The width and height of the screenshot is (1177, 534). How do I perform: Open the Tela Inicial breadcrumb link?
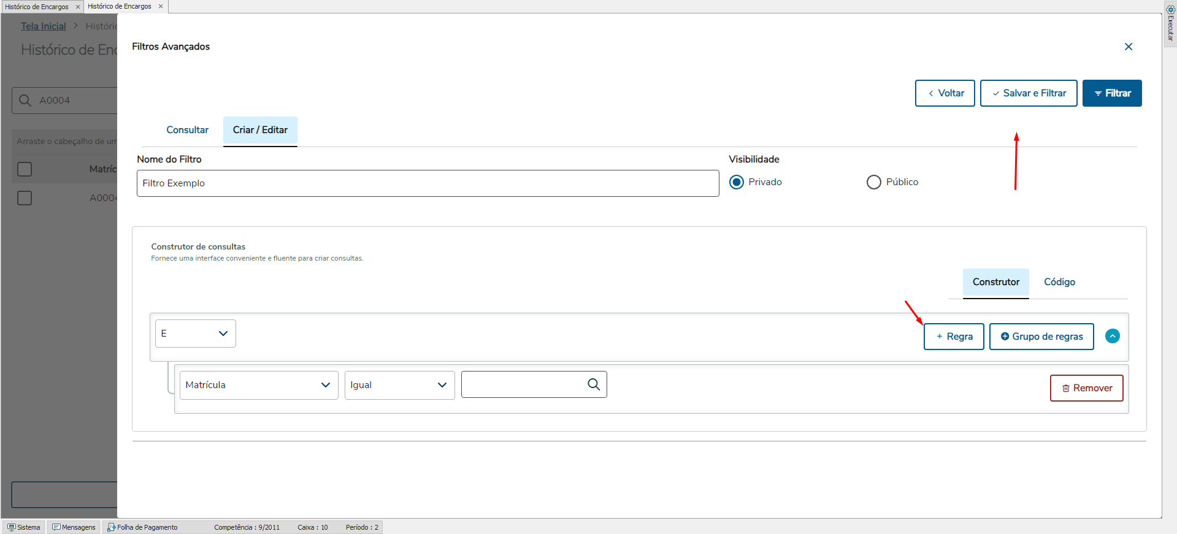click(x=43, y=26)
